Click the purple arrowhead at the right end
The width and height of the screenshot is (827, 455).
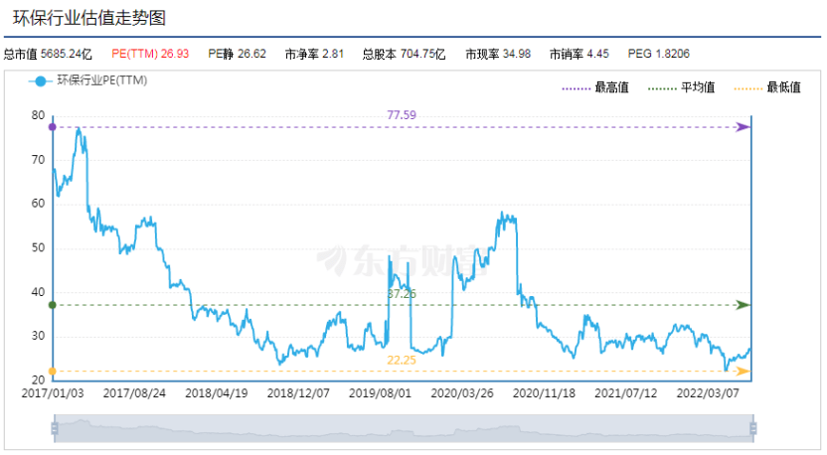pos(743,127)
